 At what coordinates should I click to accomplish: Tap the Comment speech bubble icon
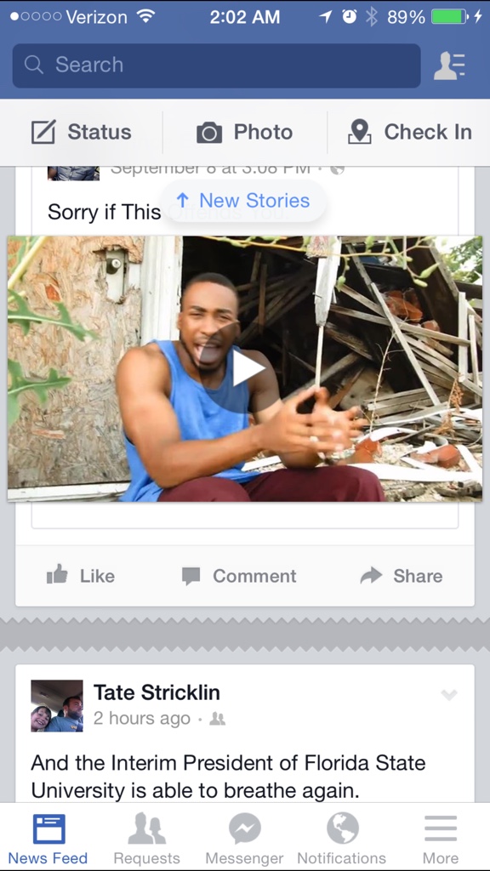[x=191, y=576]
